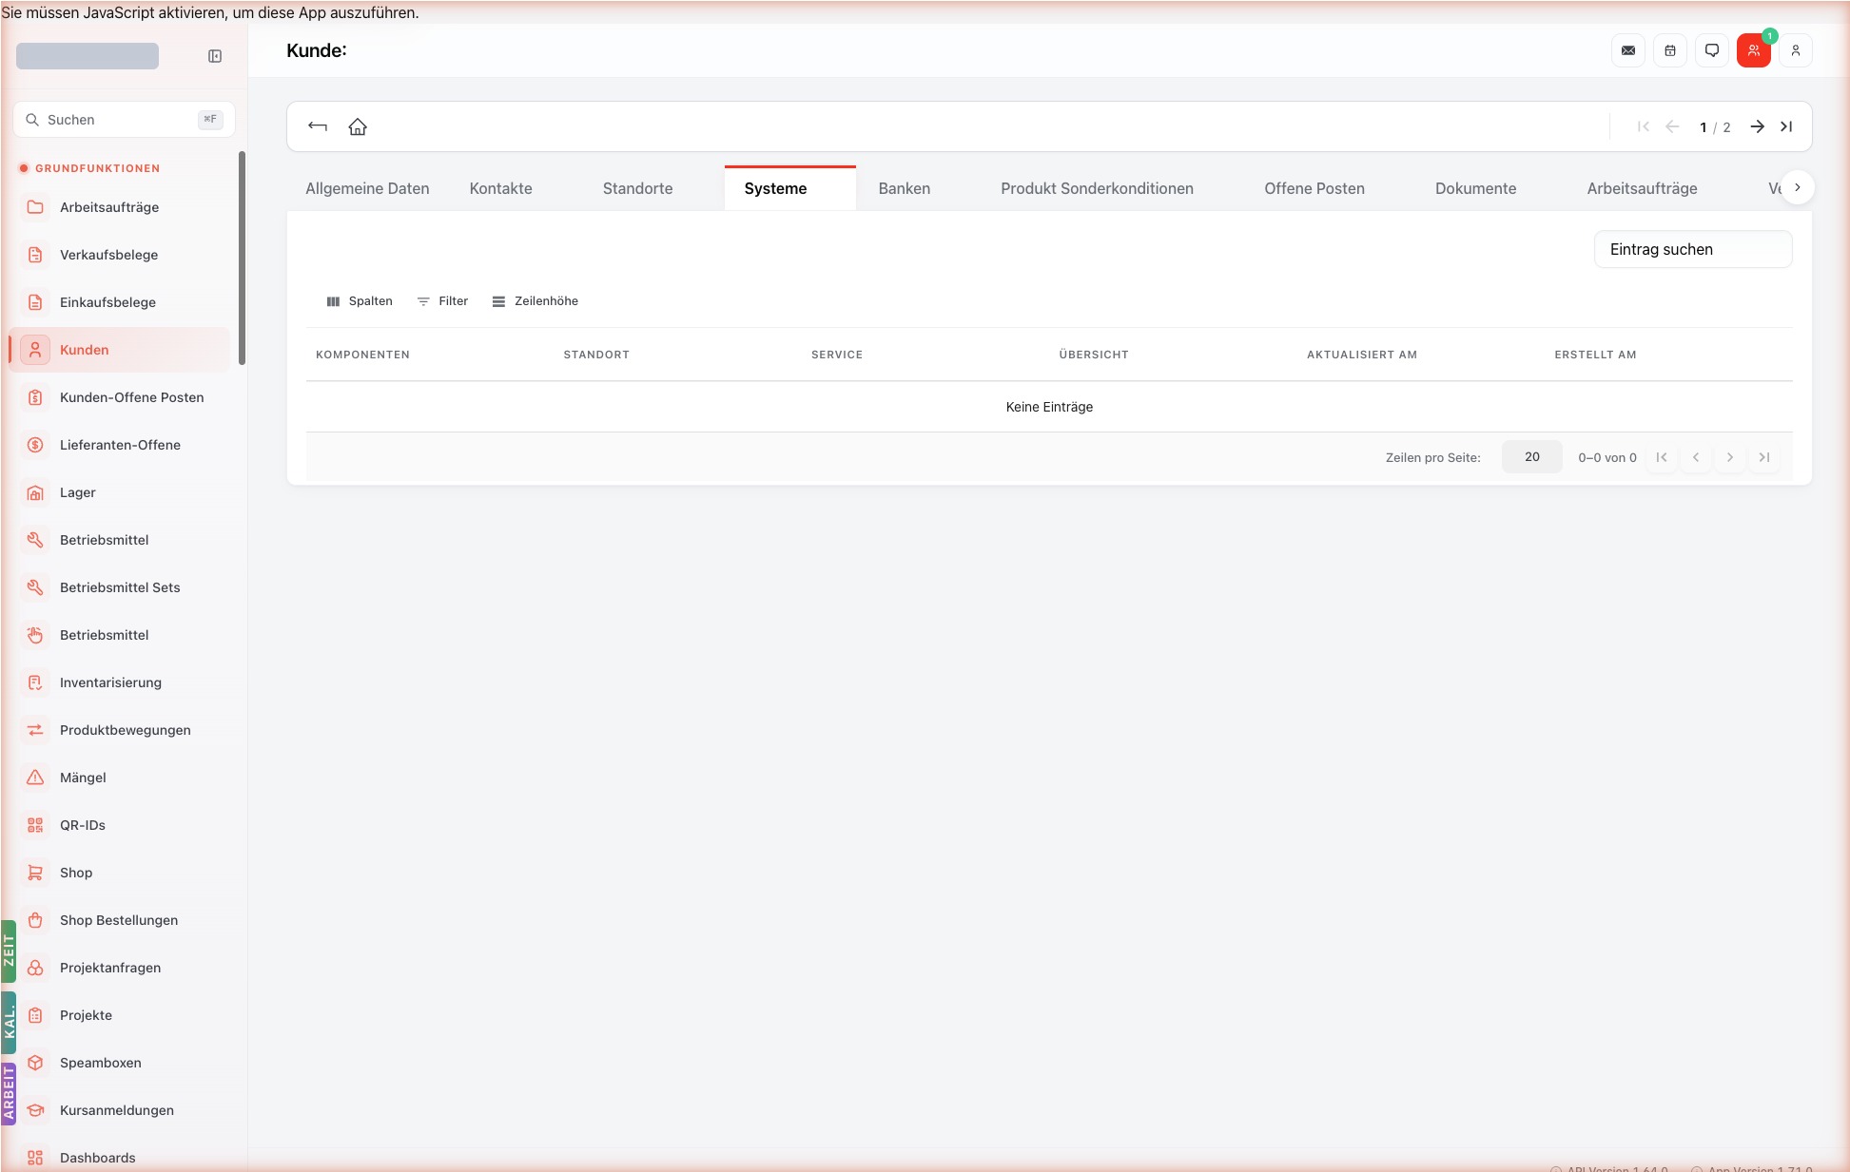The image size is (1850, 1172).
Task: Switch to Arbeitsaufträge tab
Action: tap(1642, 188)
